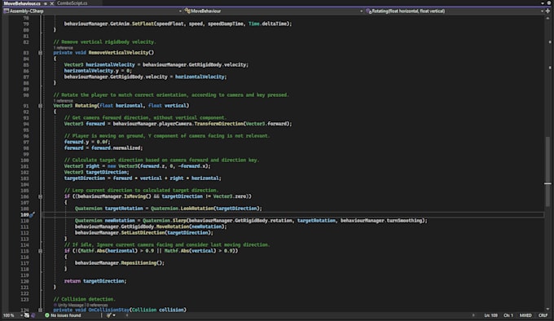The height and width of the screenshot is (321, 554).
Task: Collapse the Mathf.Abs if block
Action: pyautogui.click(x=40, y=251)
